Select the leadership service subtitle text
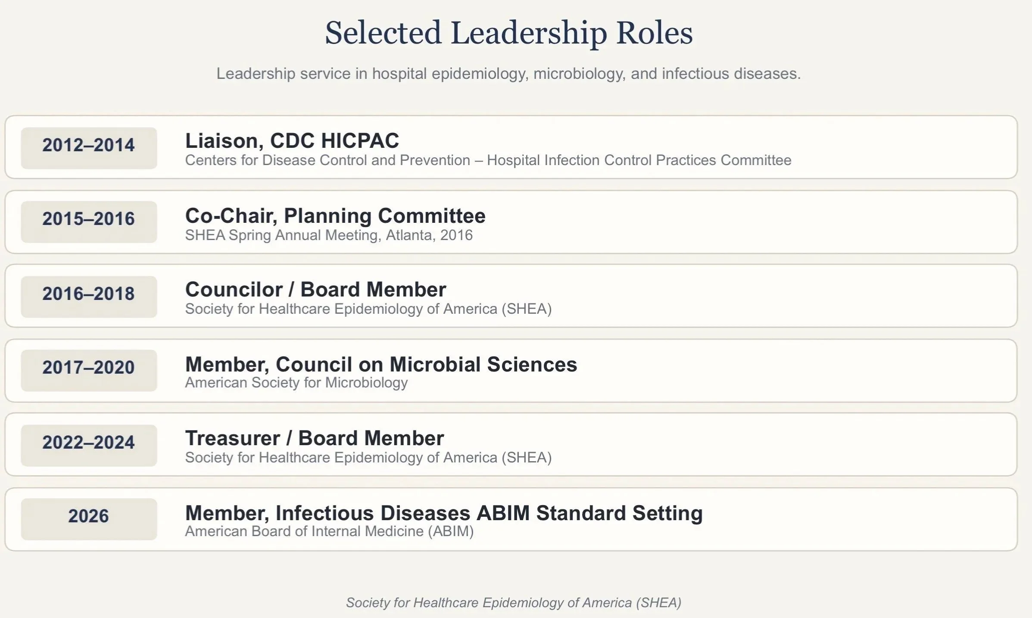This screenshot has height=618, width=1032. [x=508, y=74]
